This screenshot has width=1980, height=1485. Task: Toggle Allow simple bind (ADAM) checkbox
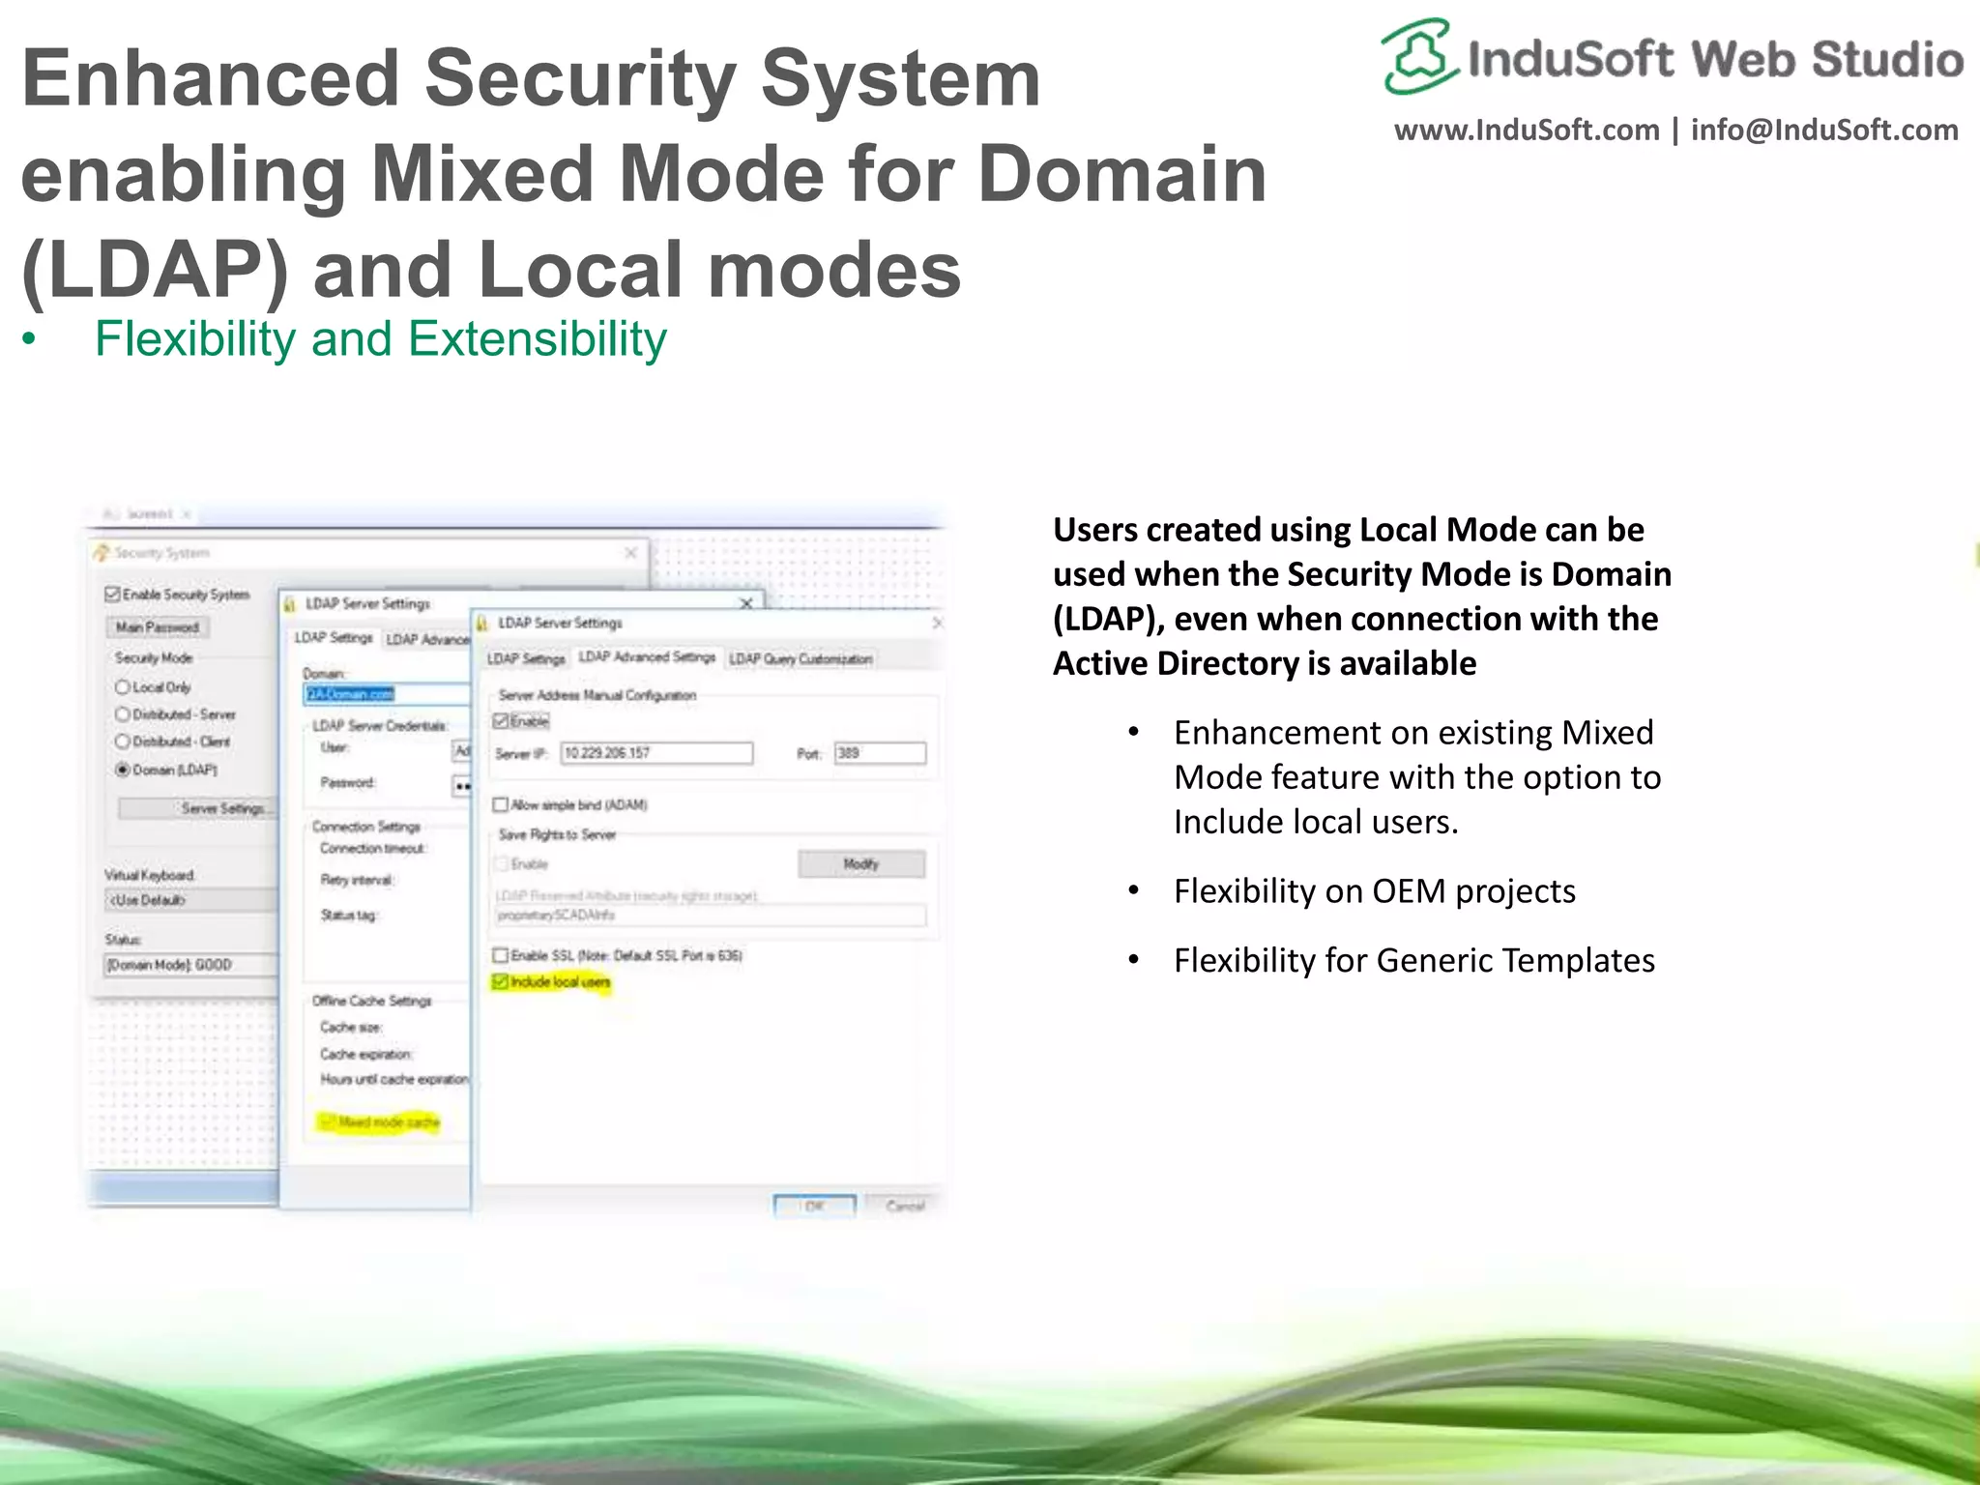click(x=501, y=804)
